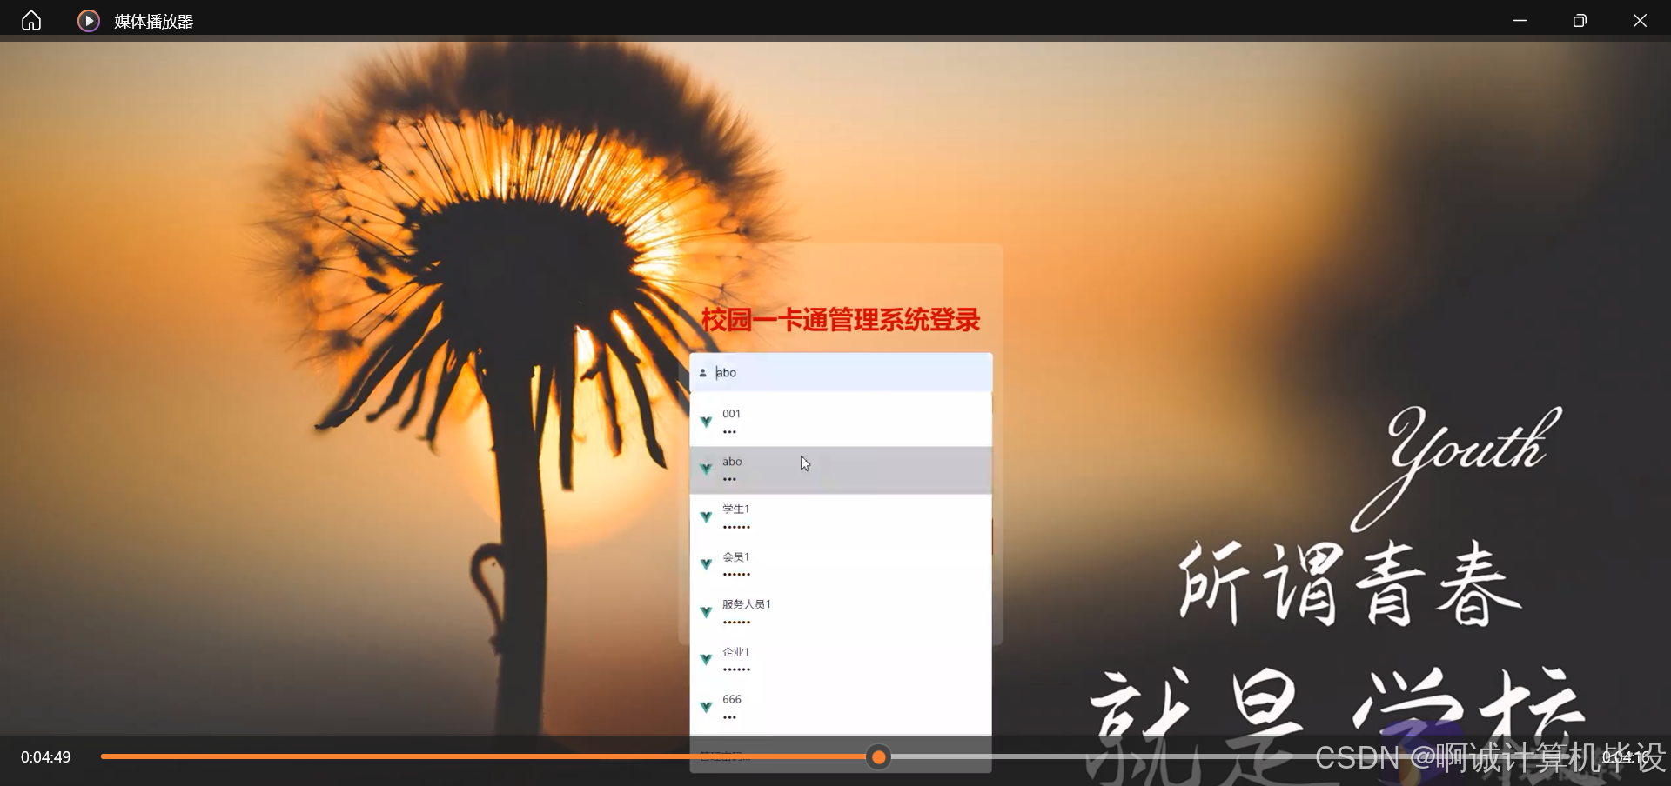Close the media player window

tap(1640, 21)
